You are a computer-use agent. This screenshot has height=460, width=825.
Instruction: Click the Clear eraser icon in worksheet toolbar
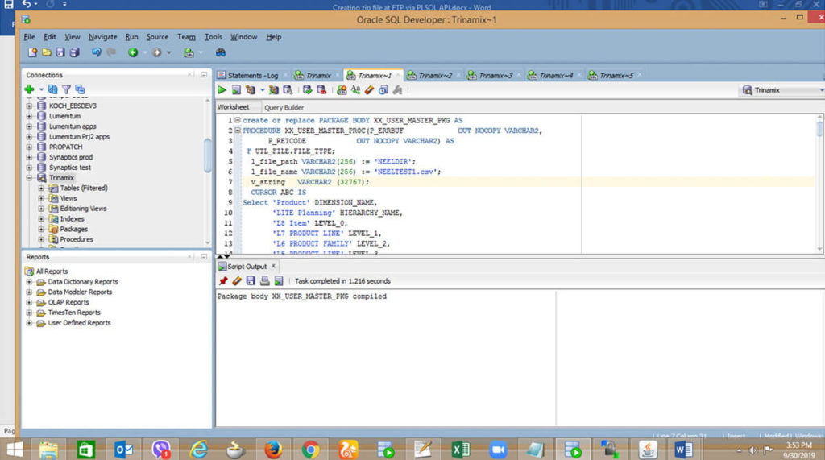coord(369,90)
